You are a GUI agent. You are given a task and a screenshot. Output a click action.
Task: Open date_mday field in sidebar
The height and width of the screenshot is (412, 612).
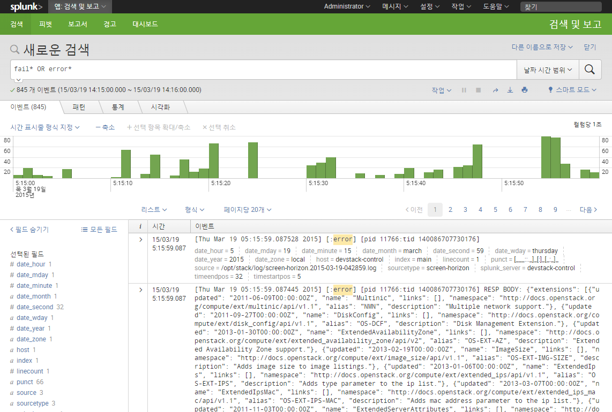pyautogui.click(x=32, y=275)
